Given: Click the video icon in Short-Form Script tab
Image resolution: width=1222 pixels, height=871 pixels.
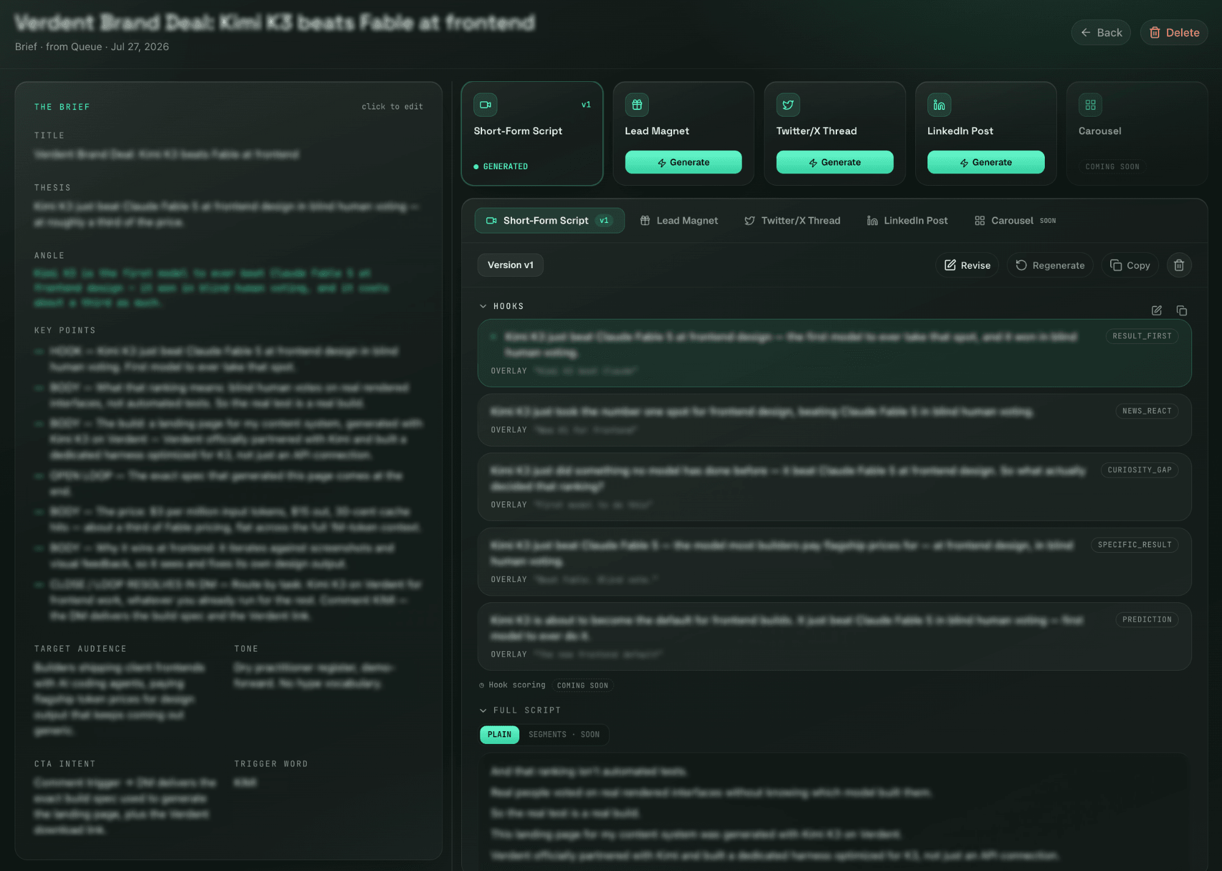Looking at the screenshot, I should pos(491,220).
